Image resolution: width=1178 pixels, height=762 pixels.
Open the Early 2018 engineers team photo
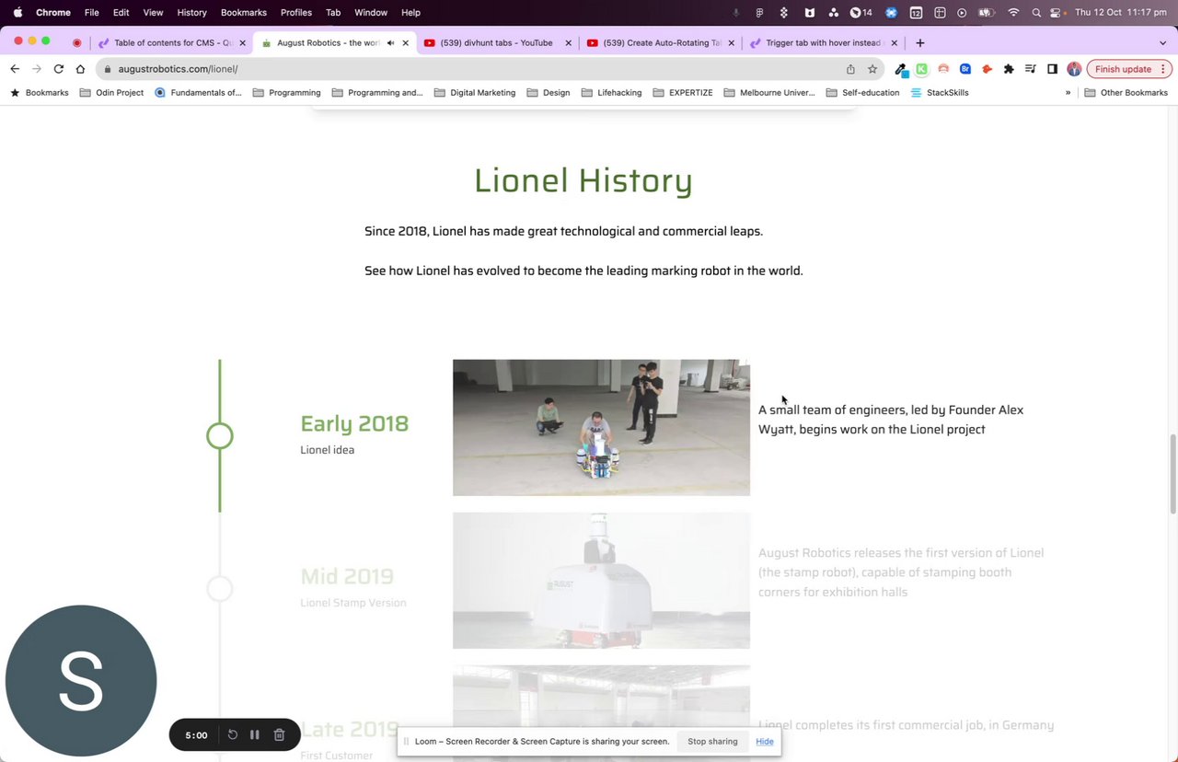pyautogui.click(x=601, y=427)
